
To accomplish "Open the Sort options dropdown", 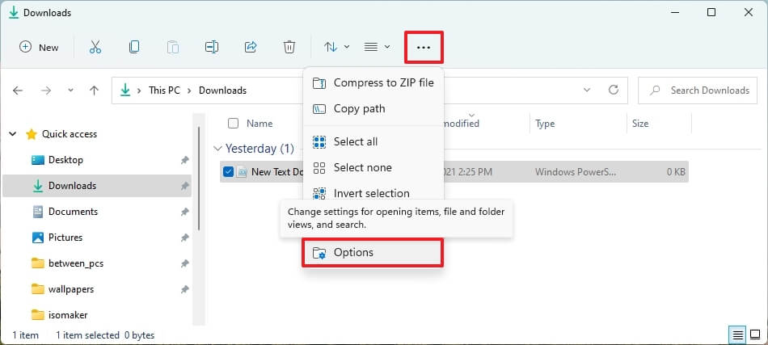I will tap(336, 47).
